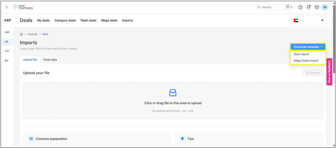Open the mail inbox icon
Image resolution: width=336 pixels, height=148 pixels.
coord(317,7)
